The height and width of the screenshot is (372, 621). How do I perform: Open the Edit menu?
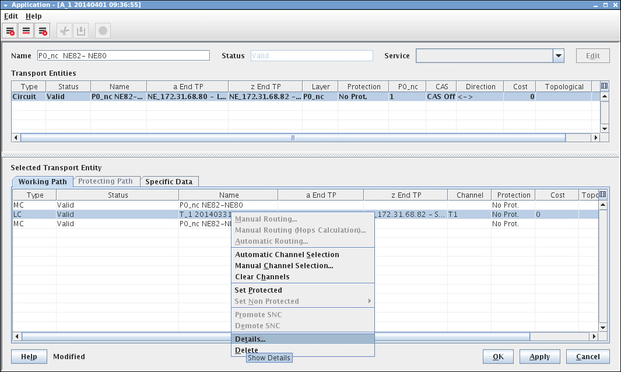[x=11, y=16]
